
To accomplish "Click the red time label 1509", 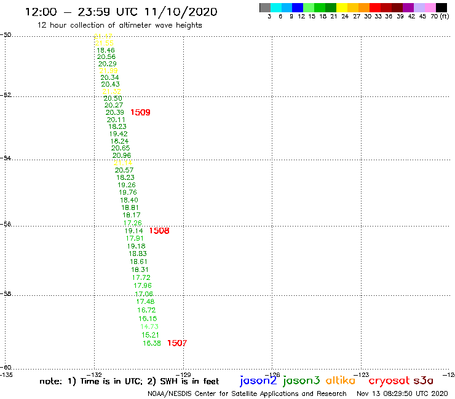I will (140, 112).
